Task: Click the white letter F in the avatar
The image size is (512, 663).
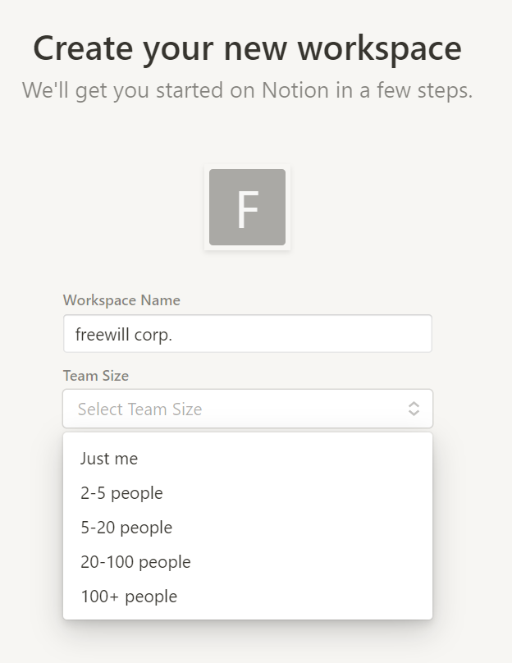Action: coord(247,210)
